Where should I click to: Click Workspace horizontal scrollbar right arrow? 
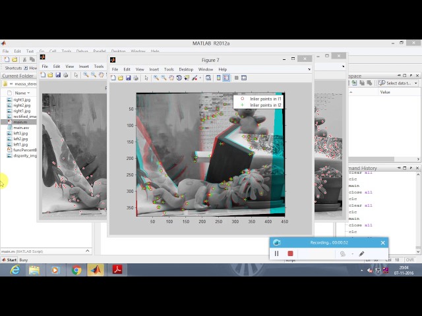point(418,159)
